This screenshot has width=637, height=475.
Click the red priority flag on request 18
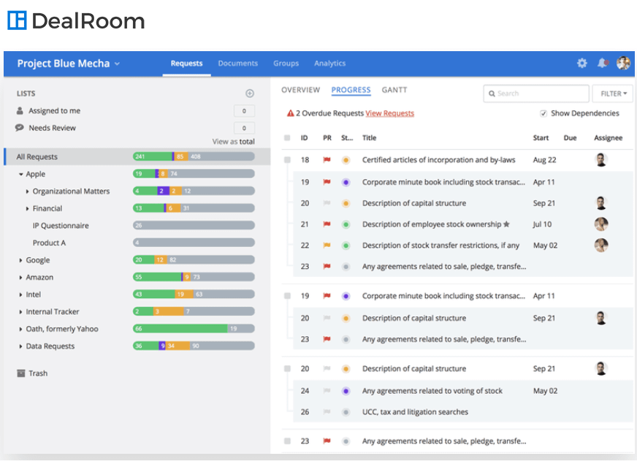[x=327, y=160]
